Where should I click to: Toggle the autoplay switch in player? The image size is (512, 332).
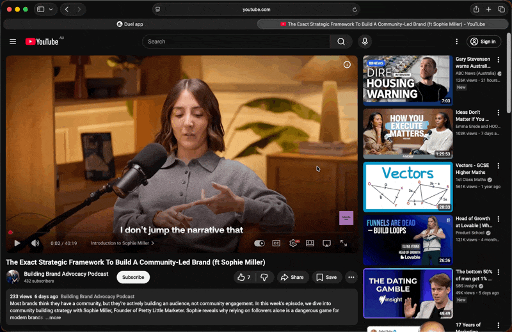tap(259, 243)
